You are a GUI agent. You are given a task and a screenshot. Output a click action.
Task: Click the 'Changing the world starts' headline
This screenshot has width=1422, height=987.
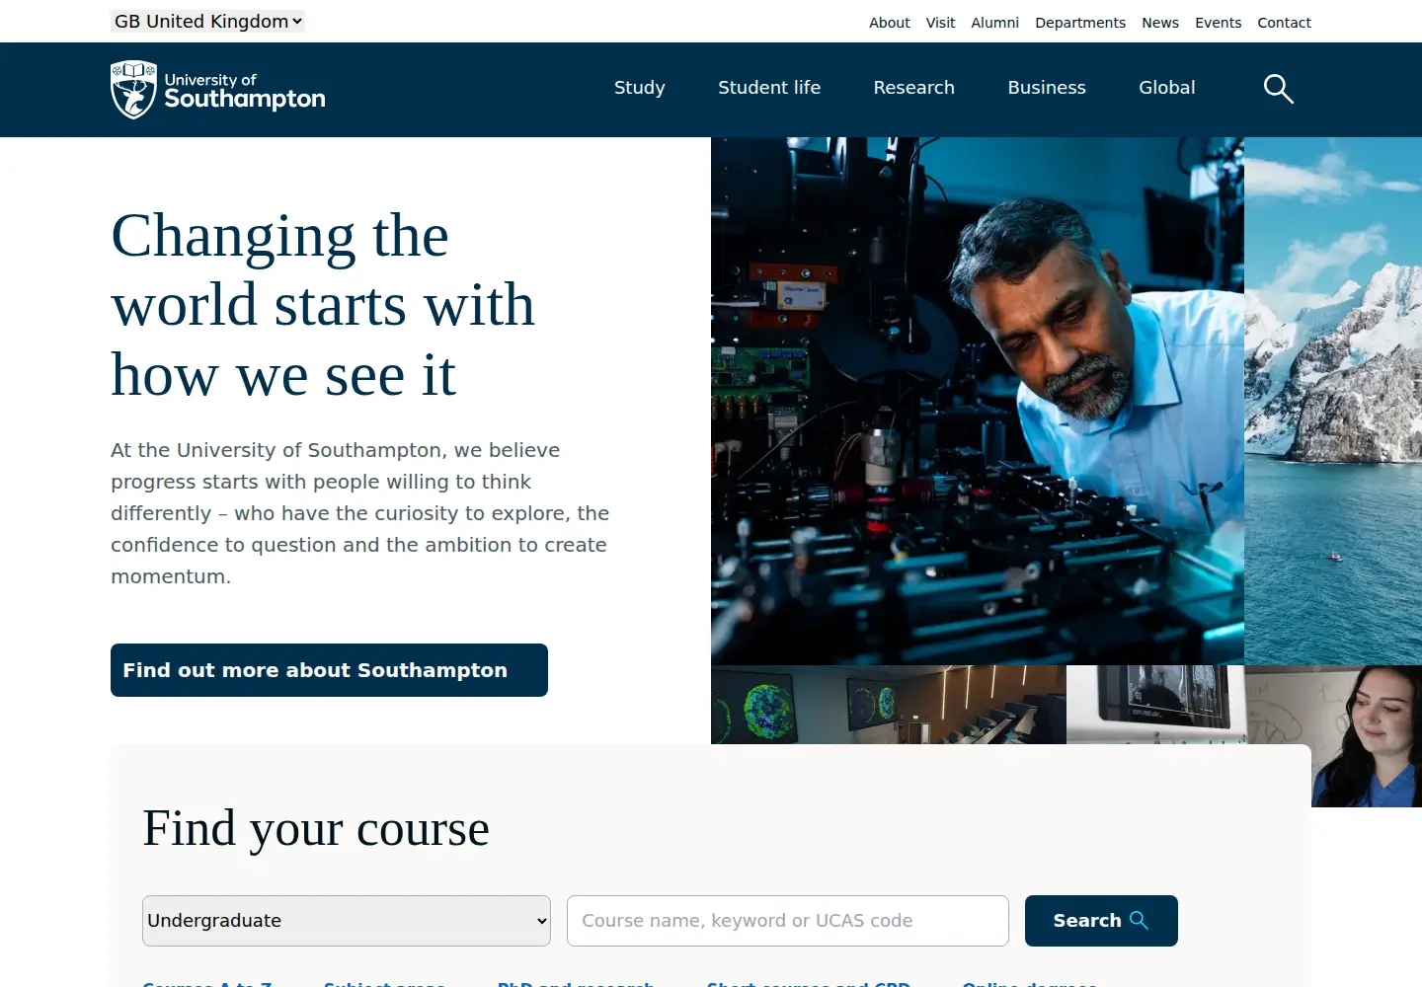coord(323,305)
